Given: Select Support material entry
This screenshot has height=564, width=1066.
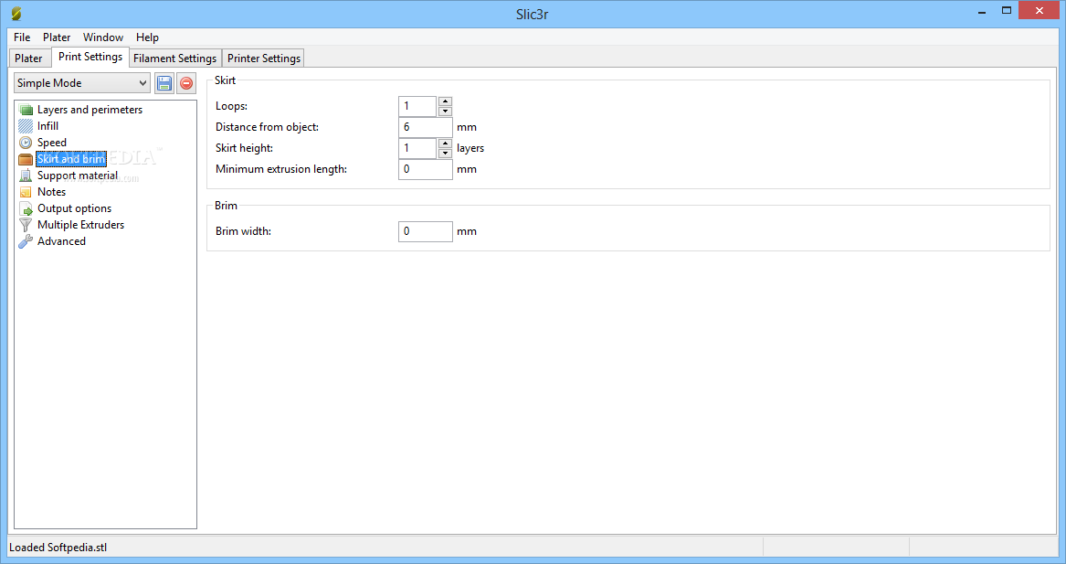Looking at the screenshot, I should (x=78, y=176).
